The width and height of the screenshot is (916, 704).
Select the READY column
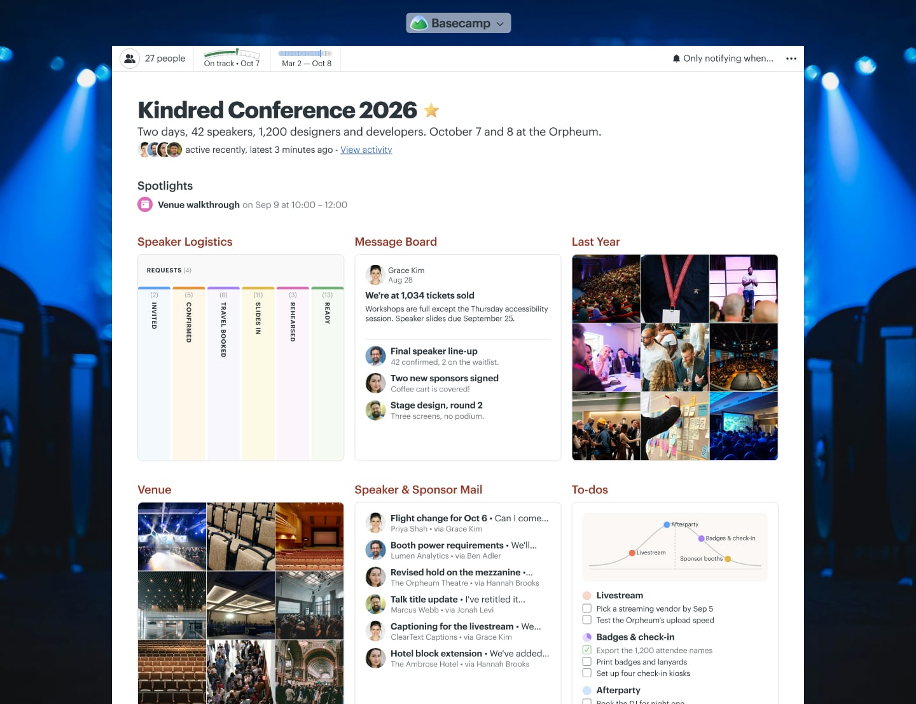(x=328, y=373)
